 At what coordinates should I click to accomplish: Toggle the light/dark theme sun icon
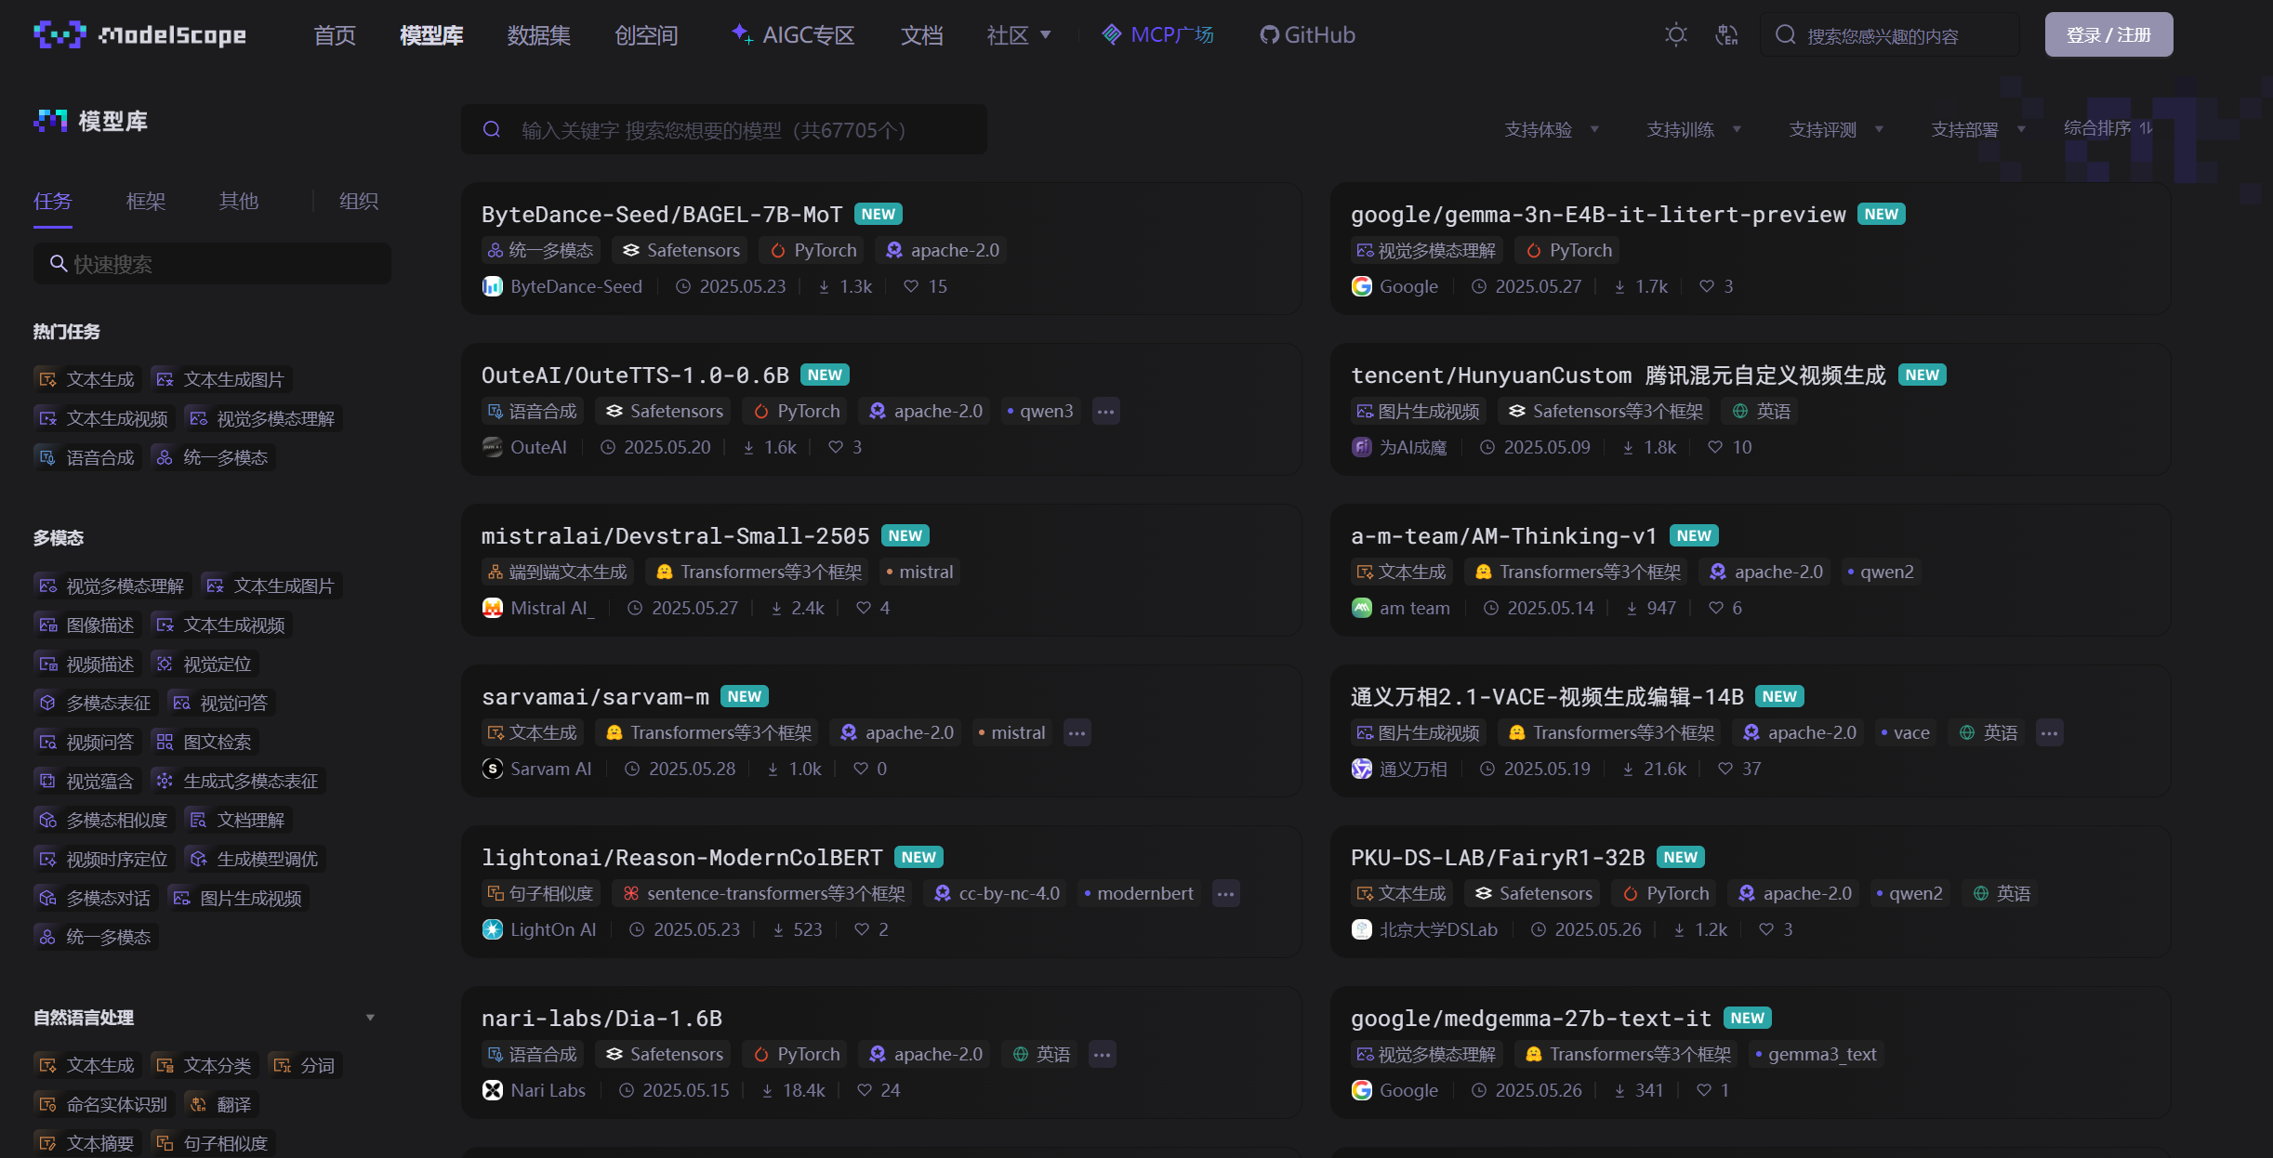(1675, 35)
